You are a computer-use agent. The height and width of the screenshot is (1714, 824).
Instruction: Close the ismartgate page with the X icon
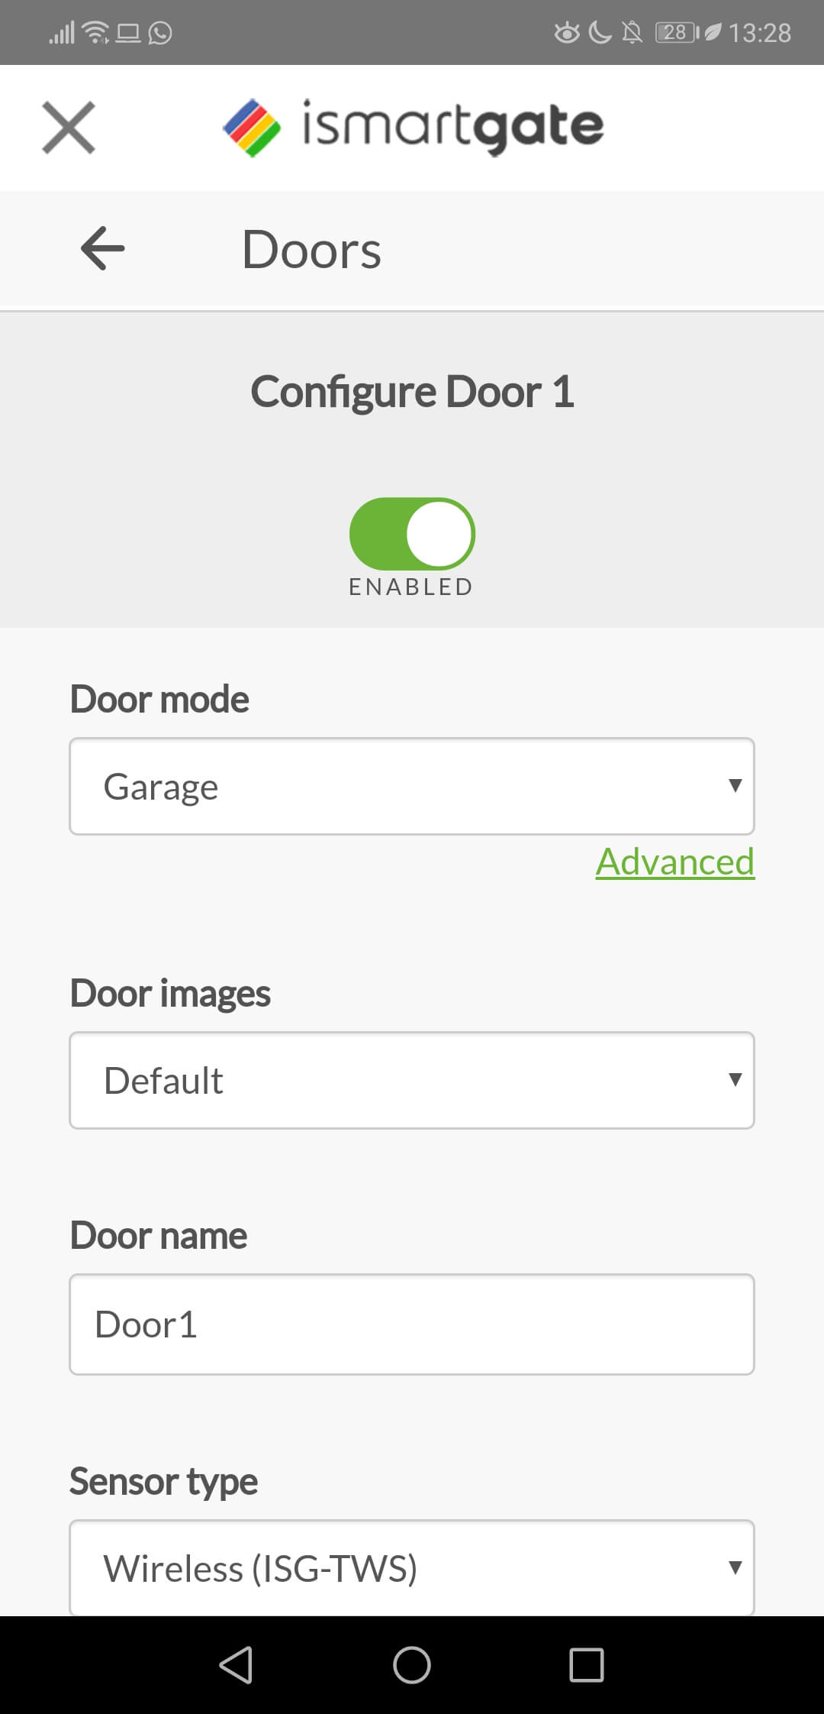coord(69,128)
